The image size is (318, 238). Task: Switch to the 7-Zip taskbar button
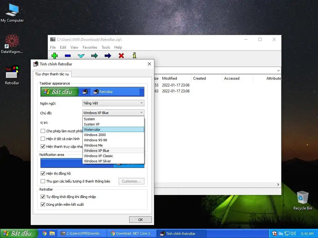[83, 233]
